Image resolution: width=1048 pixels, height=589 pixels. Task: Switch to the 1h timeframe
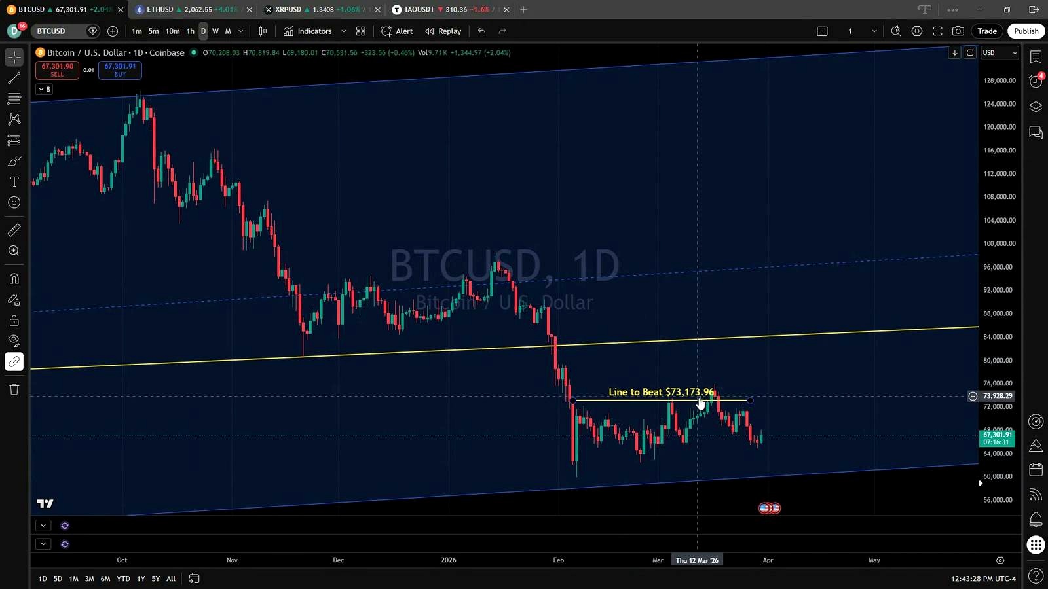pos(191,31)
